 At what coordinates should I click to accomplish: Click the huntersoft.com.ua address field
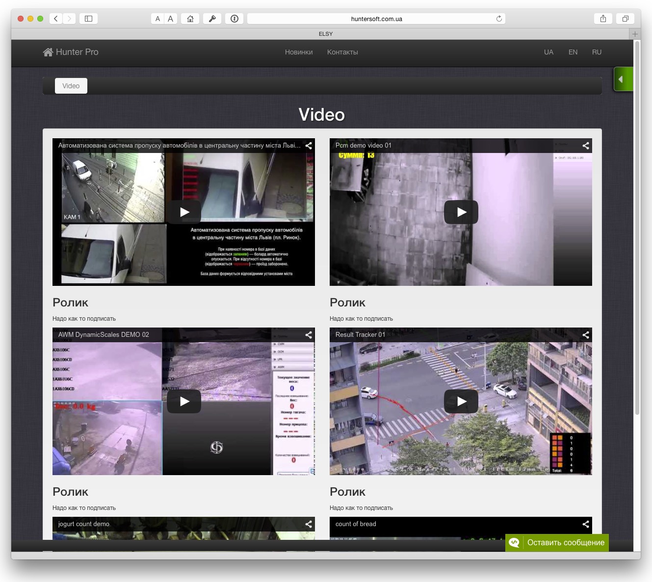tap(376, 19)
